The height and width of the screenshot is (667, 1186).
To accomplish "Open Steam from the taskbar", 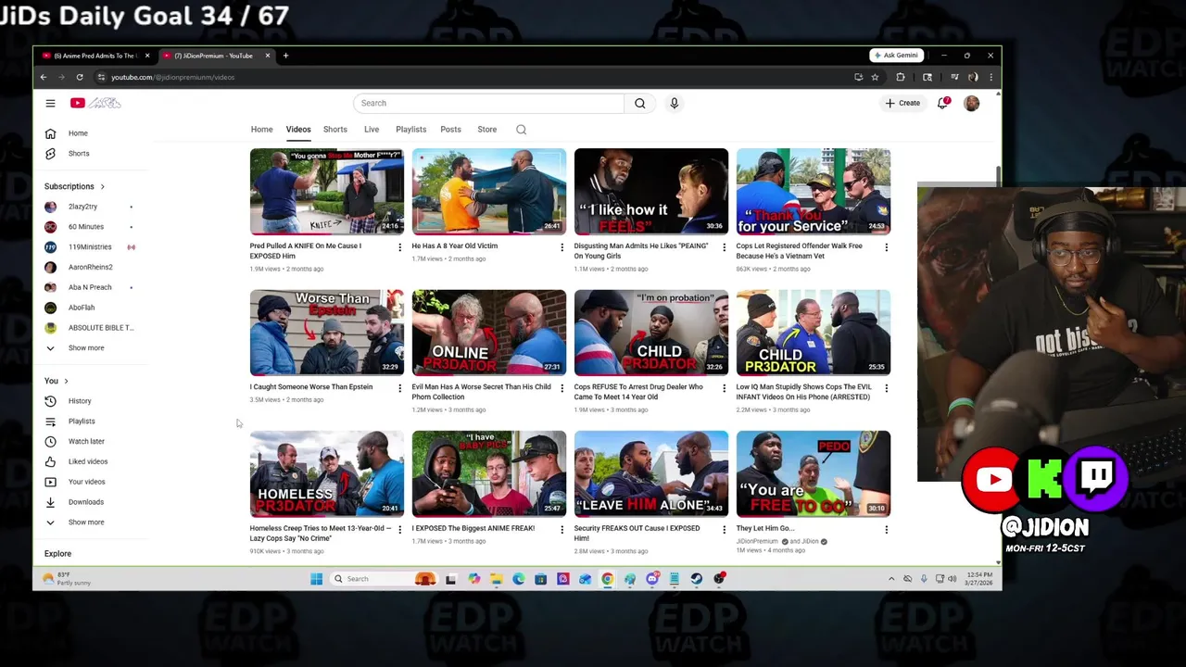I will tap(696, 579).
